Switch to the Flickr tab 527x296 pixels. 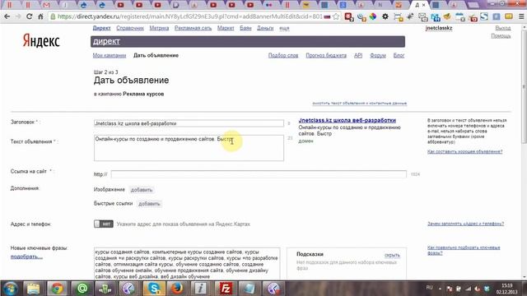[x=269, y=5]
